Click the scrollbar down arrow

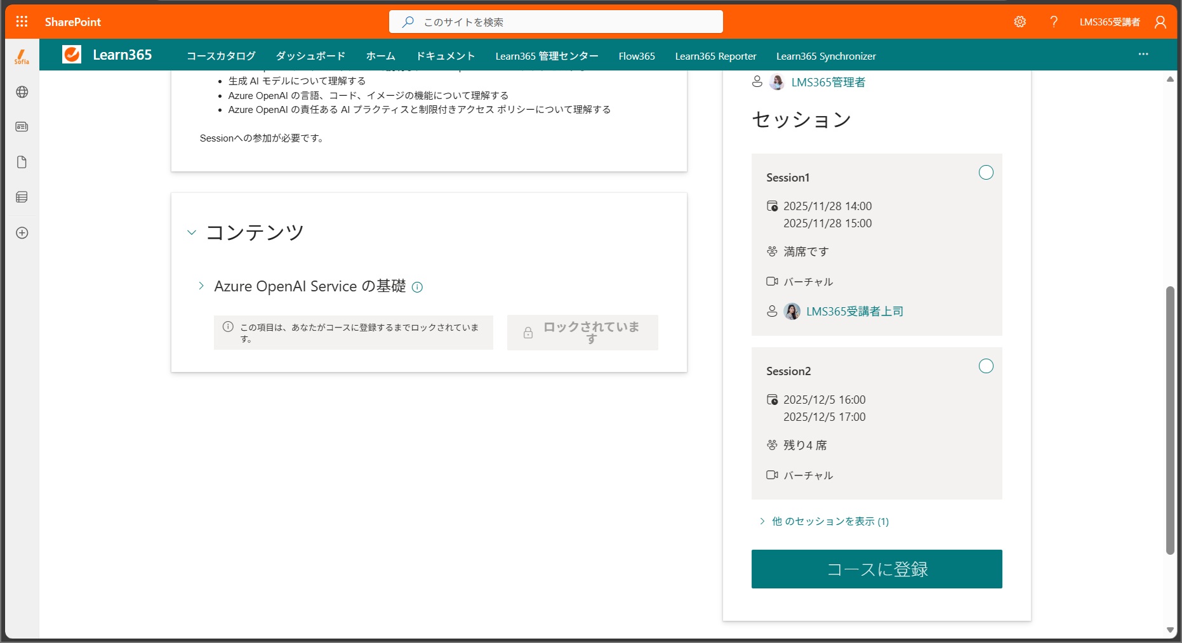click(x=1170, y=630)
